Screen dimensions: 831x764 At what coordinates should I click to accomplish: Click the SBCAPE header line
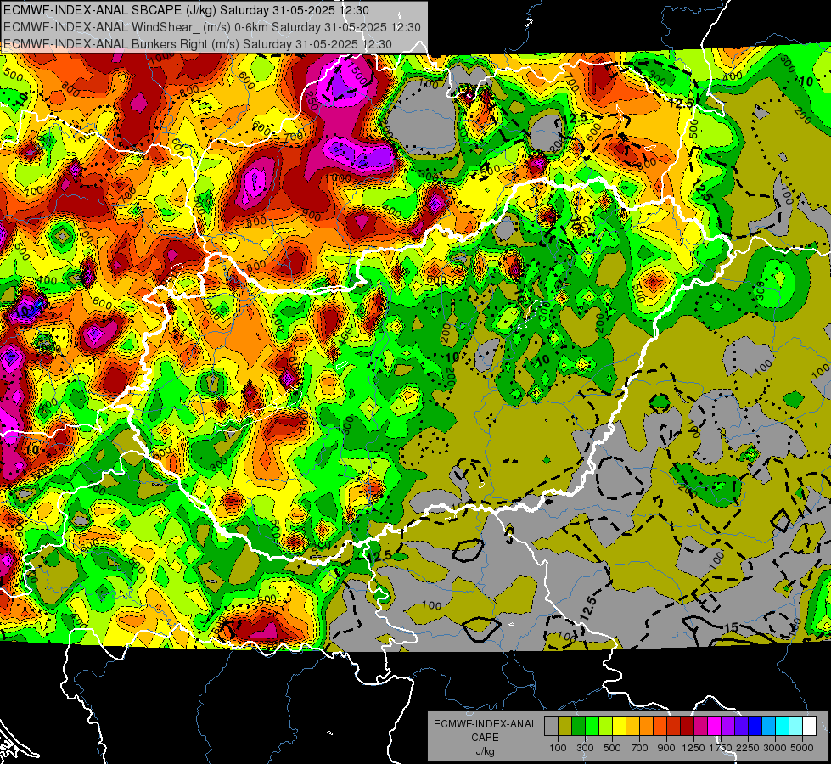(186, 10)
